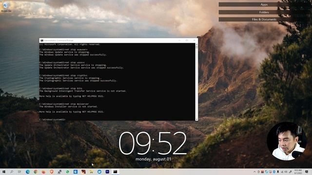The height and width of the screenshot is (175, 312).
Task: Show hidden system tray icons
Action: point(254,172)
